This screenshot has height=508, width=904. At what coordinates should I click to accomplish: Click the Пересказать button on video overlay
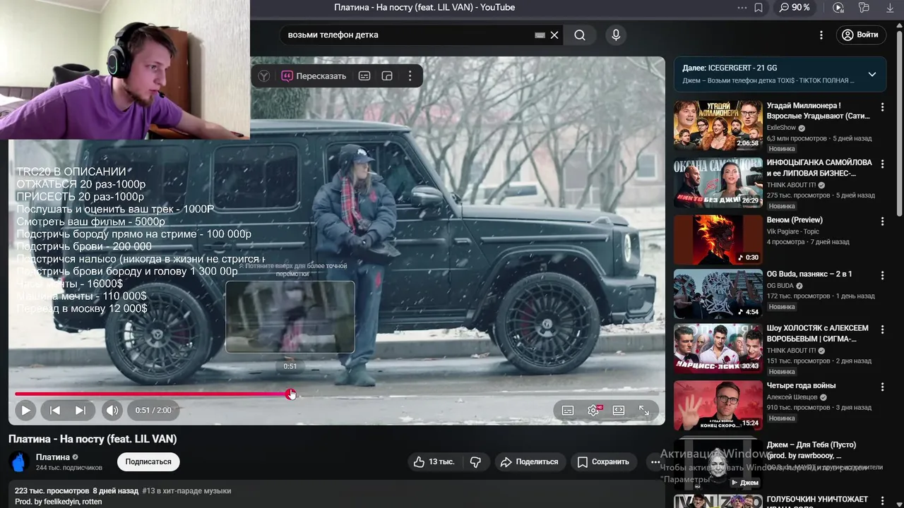pos(314,76)
